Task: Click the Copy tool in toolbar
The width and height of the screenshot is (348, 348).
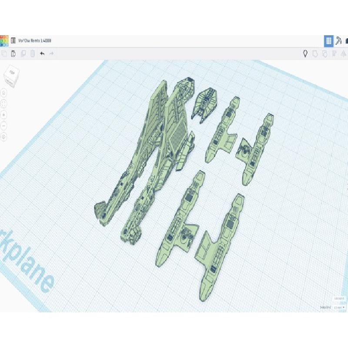Action: coord(4,54)
